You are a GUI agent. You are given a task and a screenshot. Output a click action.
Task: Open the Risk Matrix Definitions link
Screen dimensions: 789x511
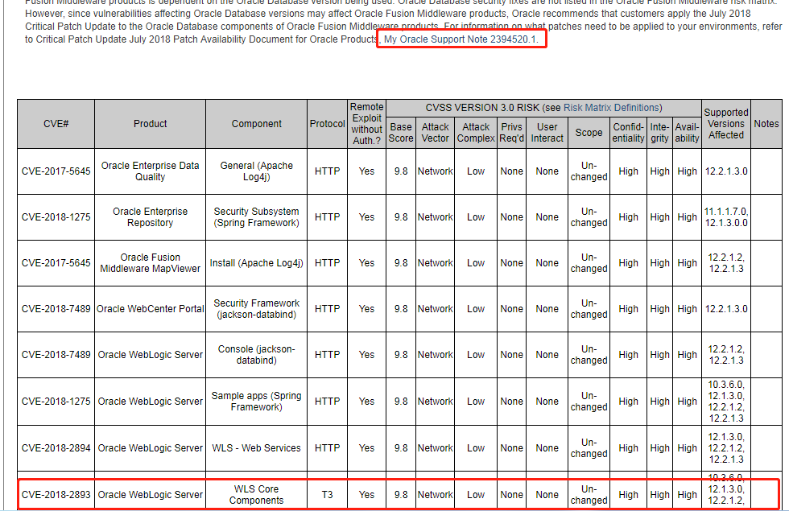pyautogui.click(x=613, y=108)
